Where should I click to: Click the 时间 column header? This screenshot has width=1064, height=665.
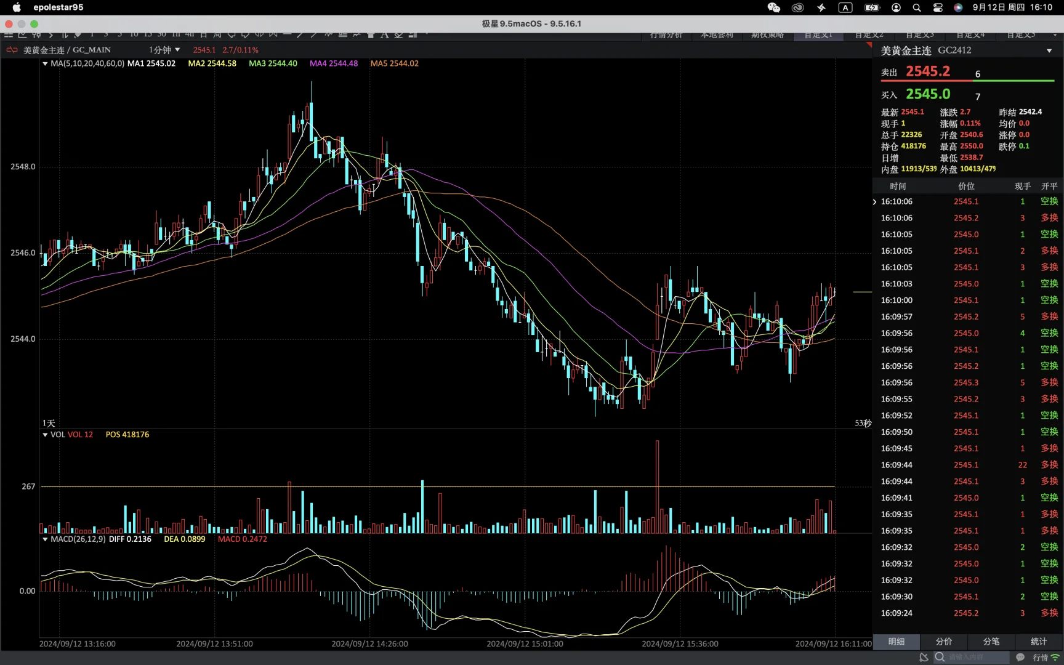pos(898,186)
